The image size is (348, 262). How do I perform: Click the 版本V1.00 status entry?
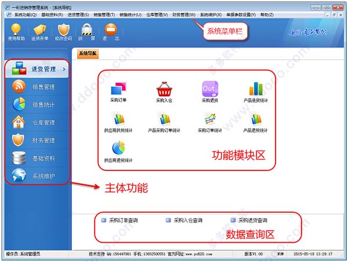253,254
